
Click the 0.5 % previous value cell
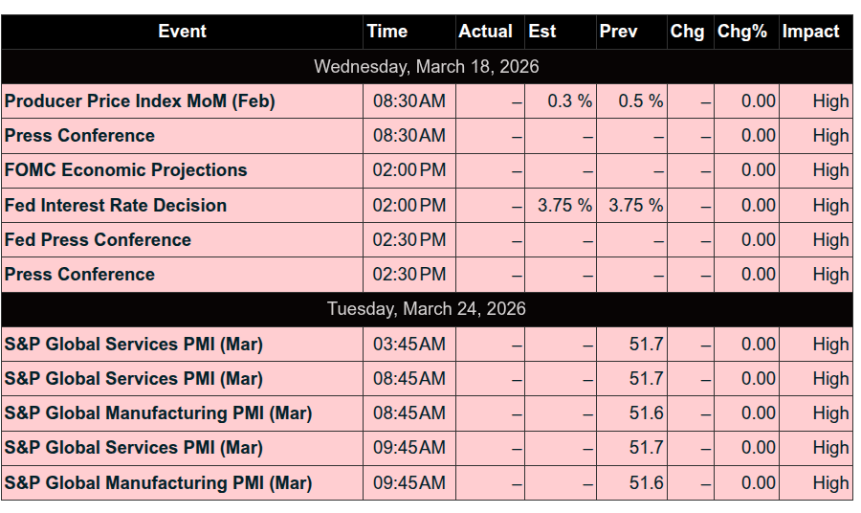(x=640, y=101)
